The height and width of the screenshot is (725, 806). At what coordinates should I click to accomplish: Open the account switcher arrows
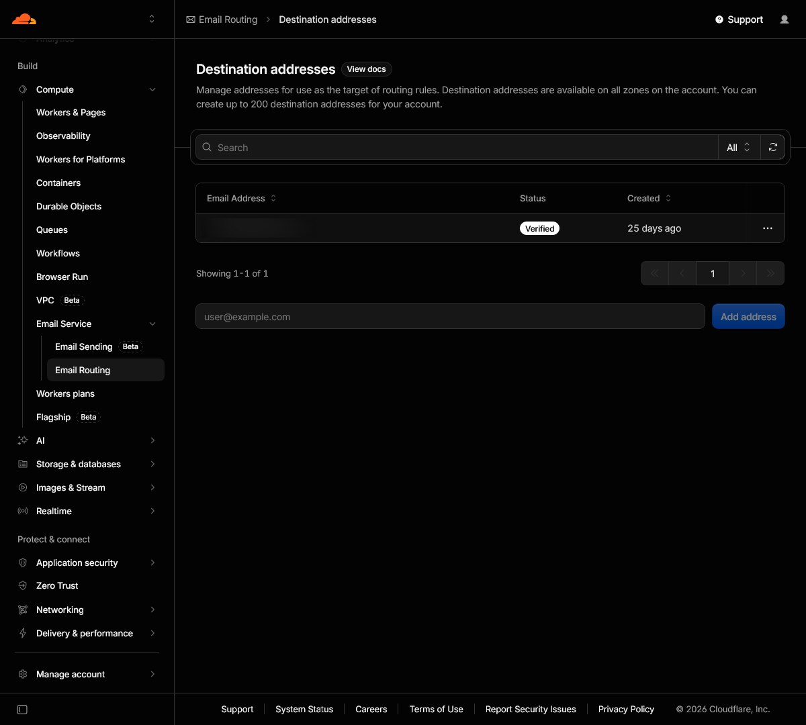pyautogui.click(x=152, y=19)
